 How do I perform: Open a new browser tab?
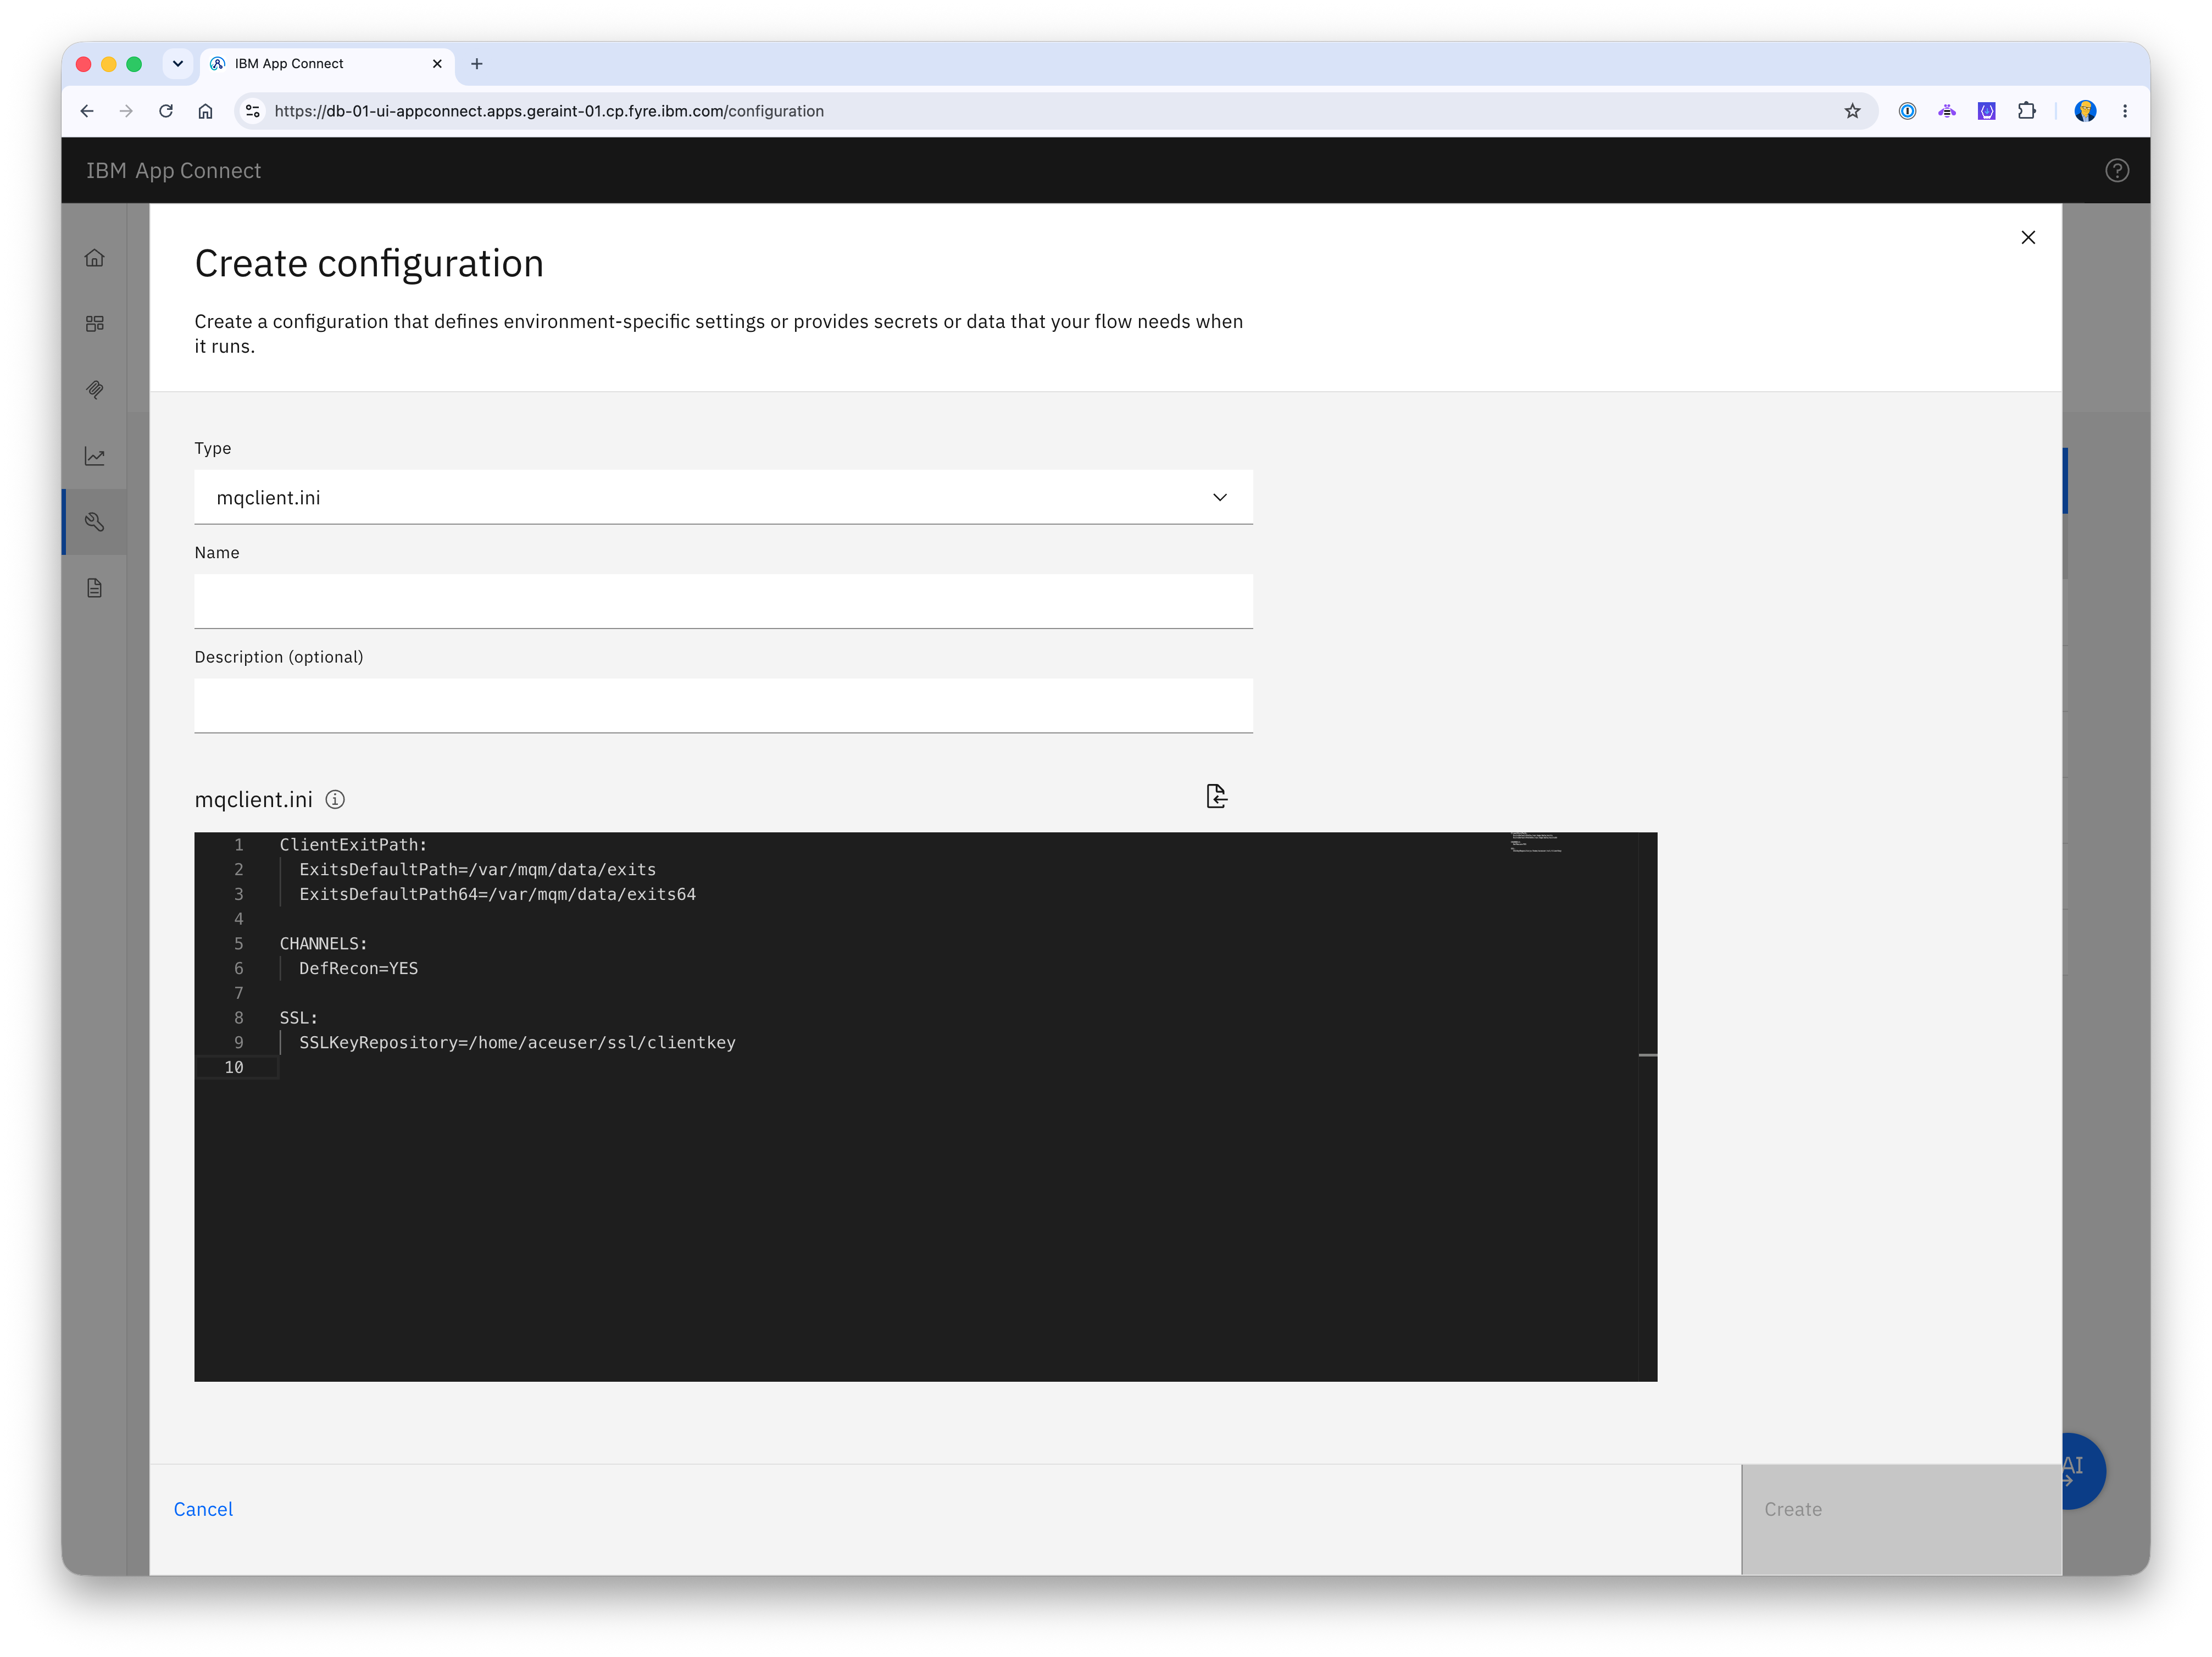point(477,64)
